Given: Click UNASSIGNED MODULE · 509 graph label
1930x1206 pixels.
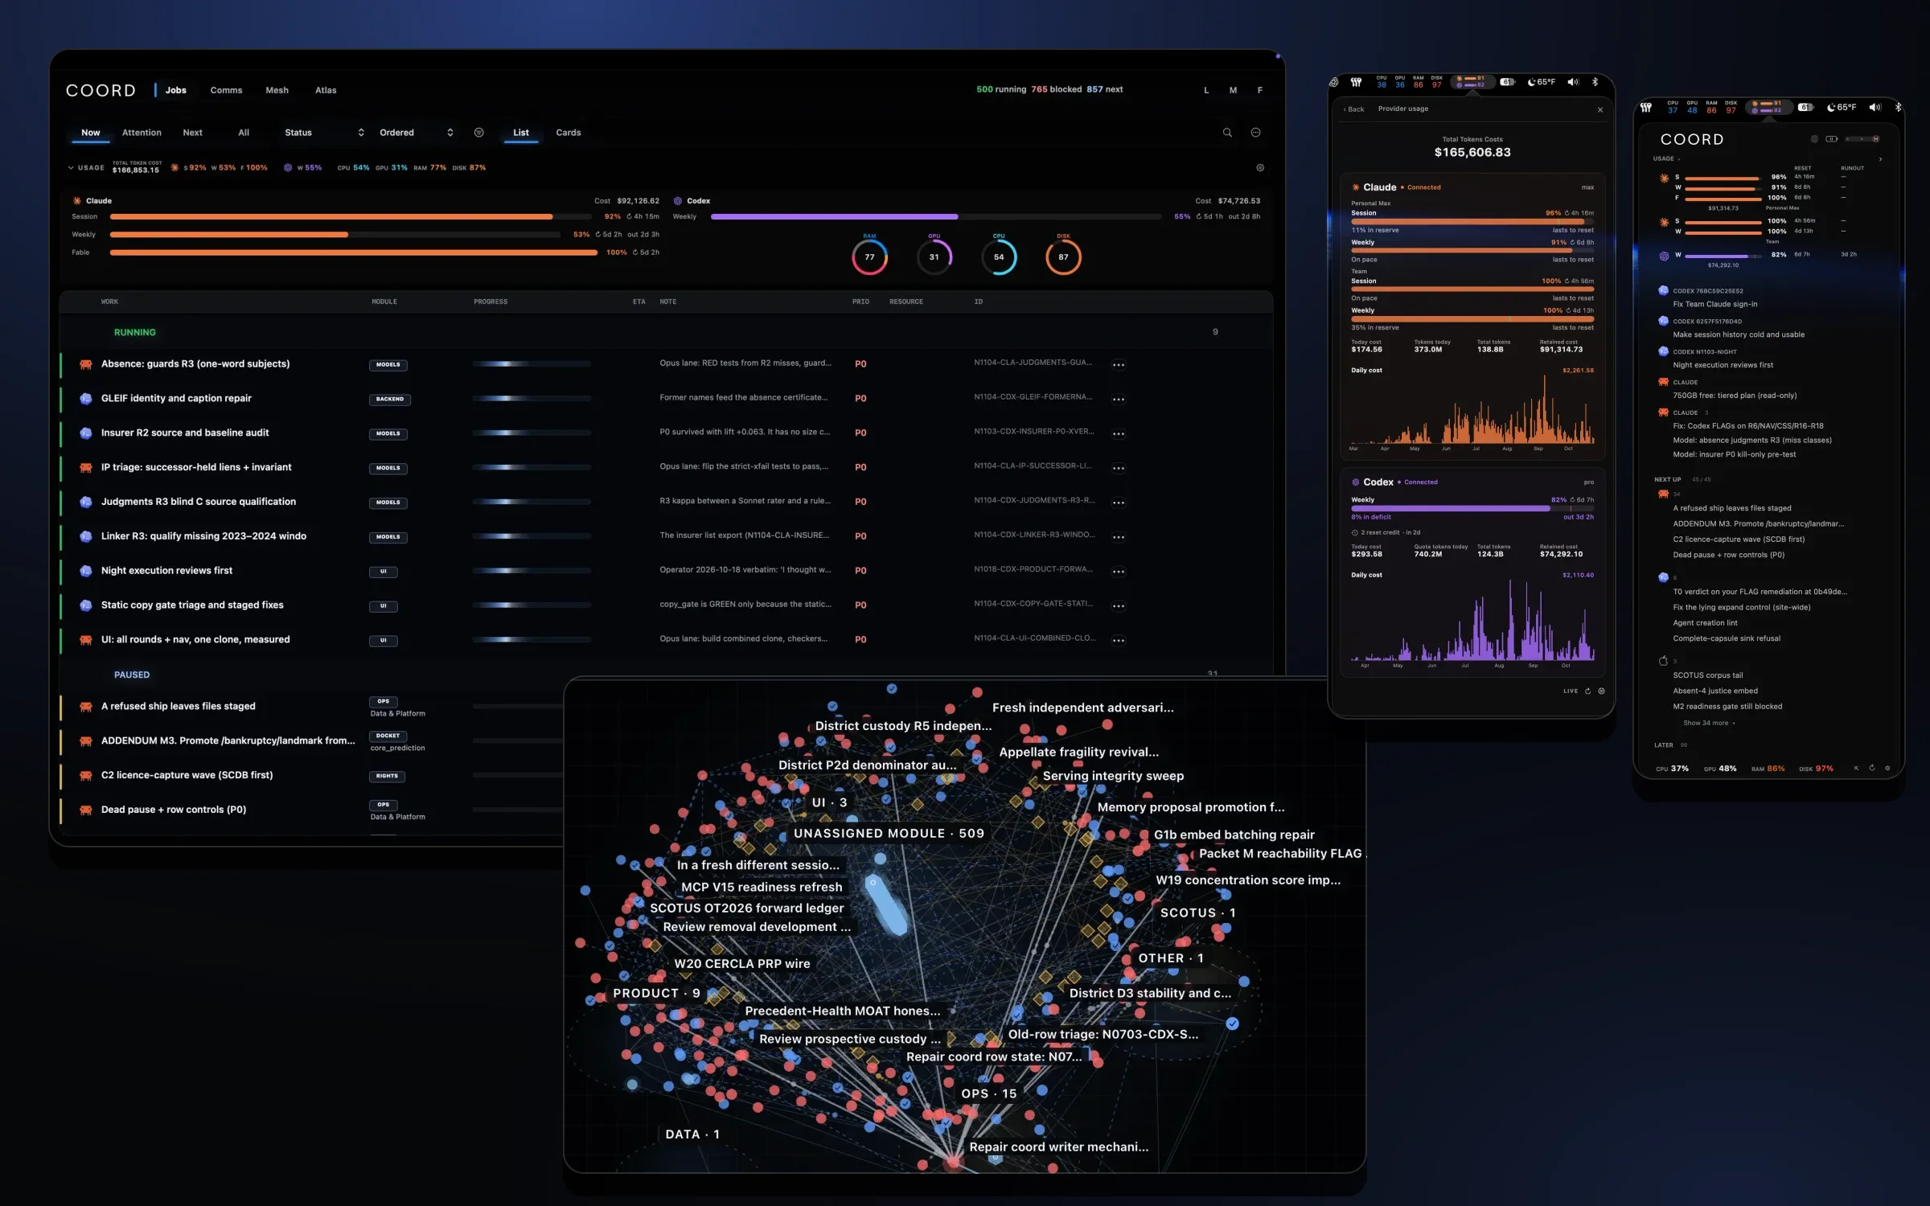Looking at the screenshot, I should click(x=889, y=834).
